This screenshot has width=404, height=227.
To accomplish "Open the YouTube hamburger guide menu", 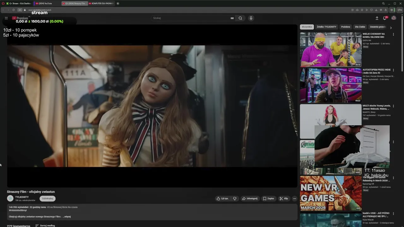I will coord(6,18).
